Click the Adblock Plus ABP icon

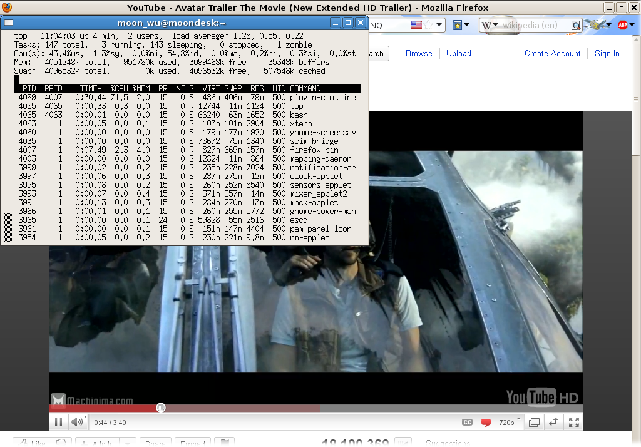(x=623, y=25)
